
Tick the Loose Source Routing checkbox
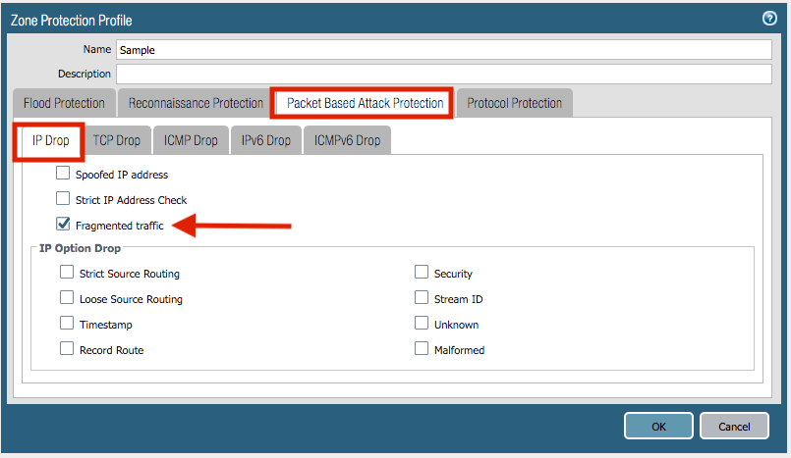coord(67,297)
